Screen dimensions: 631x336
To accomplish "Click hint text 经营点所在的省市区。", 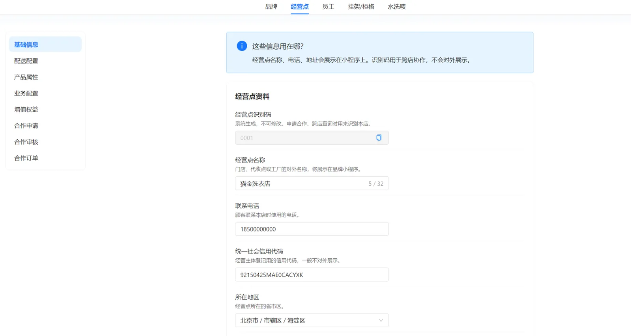I will (x=260, y=306).
